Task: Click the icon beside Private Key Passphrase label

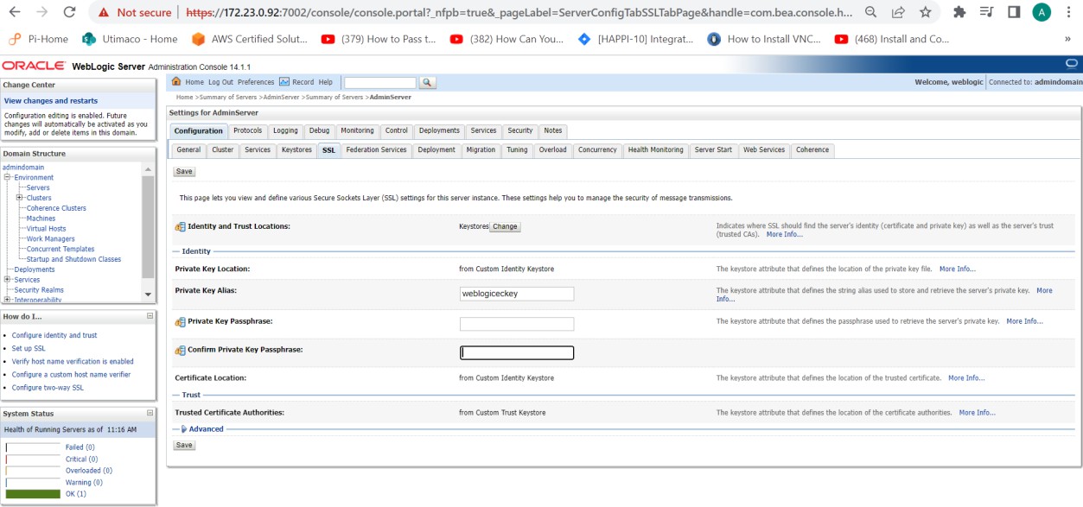Action: click(x=181, y=321)
